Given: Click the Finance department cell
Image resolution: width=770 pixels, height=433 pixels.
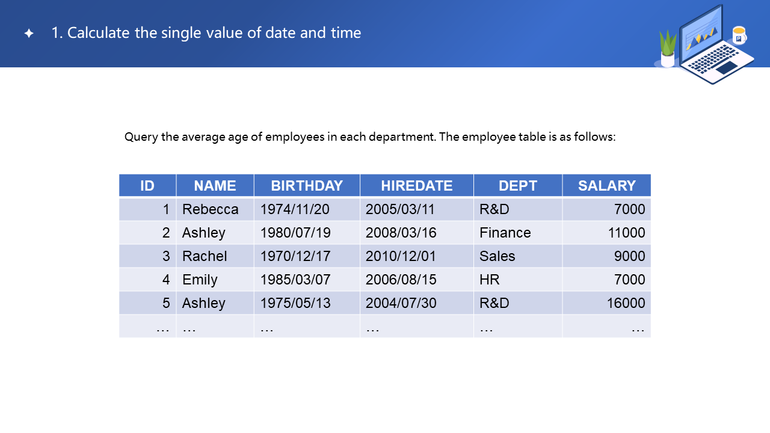Looking at the screenshot, I should click(x=505, y=233).
